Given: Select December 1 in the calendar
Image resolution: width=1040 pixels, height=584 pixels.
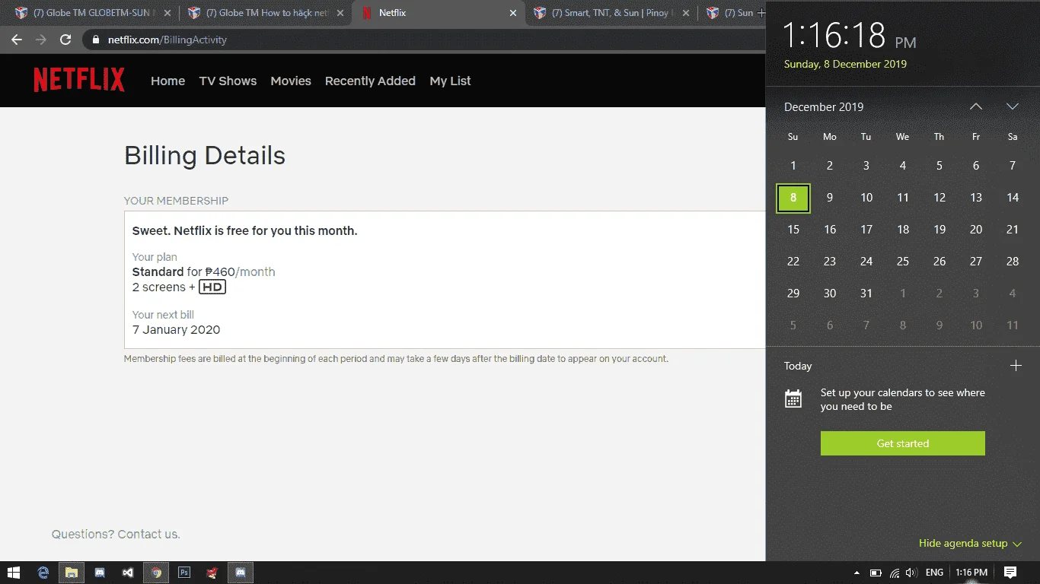Looking at the screenshot, I should [793, 166].
